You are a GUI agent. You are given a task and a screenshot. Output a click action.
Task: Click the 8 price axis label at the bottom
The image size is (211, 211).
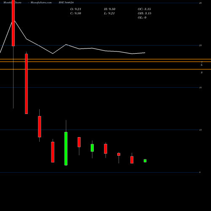click(x=200, y=172)
